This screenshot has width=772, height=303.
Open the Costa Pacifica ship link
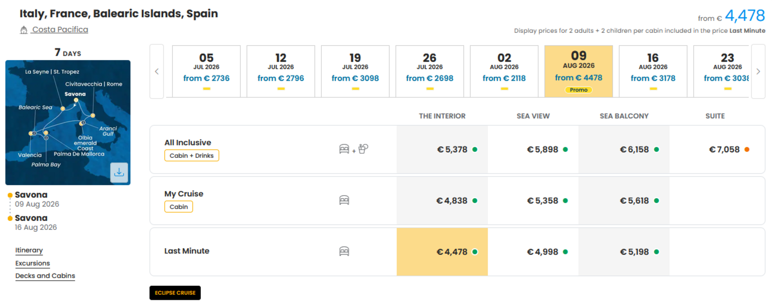click(60, 30)
